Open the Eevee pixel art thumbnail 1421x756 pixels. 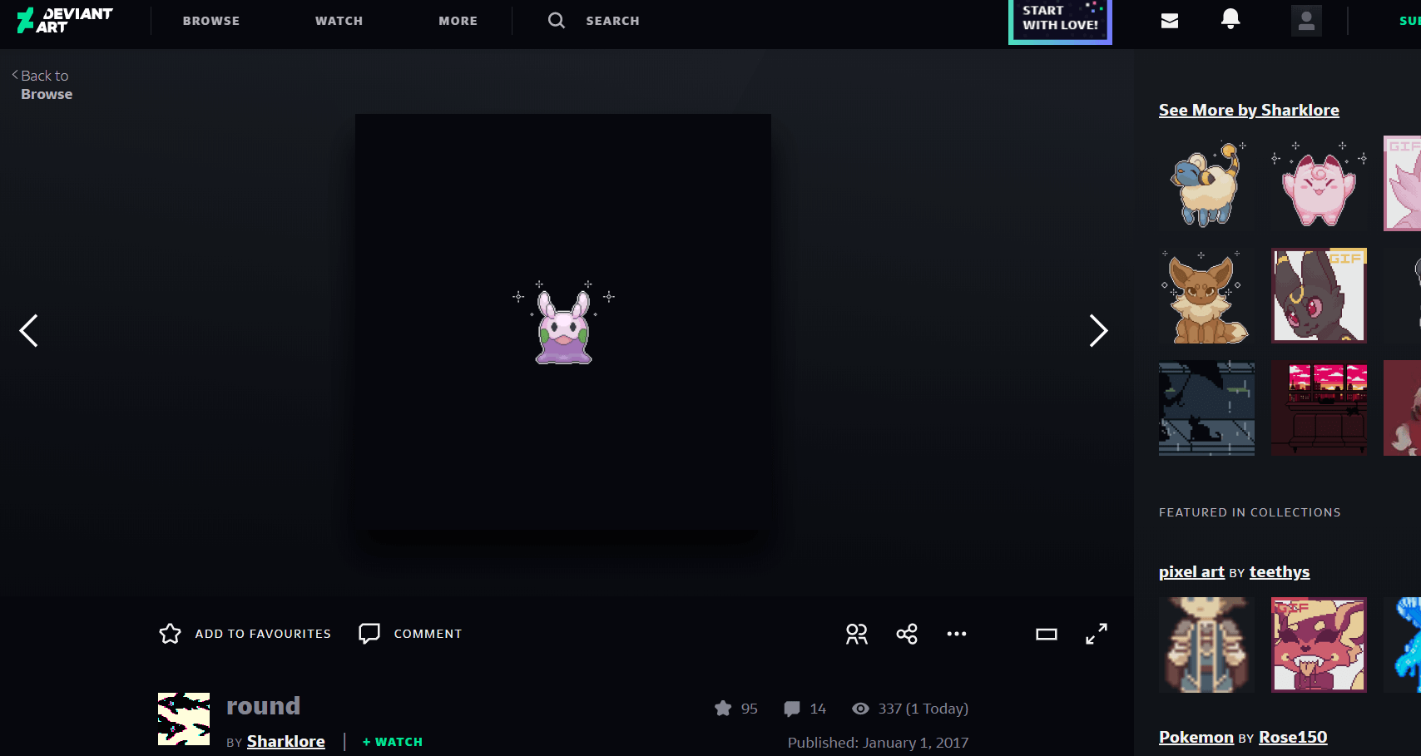(x=1206, y=295)
